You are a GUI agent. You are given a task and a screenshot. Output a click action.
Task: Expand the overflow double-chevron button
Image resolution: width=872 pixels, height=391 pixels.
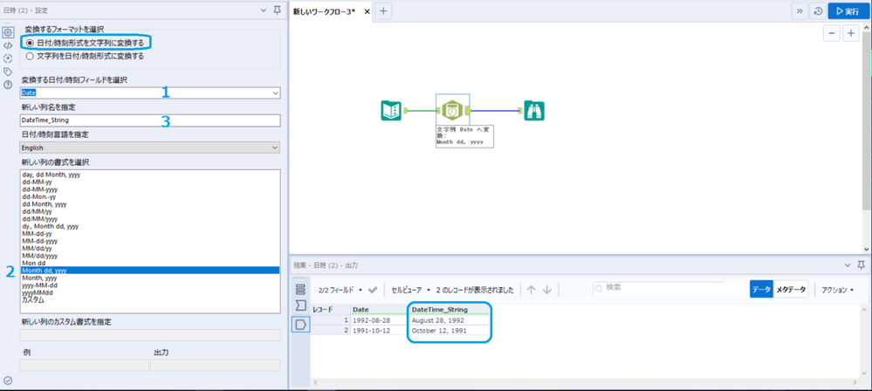pyautogui.click(x=800, y=11)
